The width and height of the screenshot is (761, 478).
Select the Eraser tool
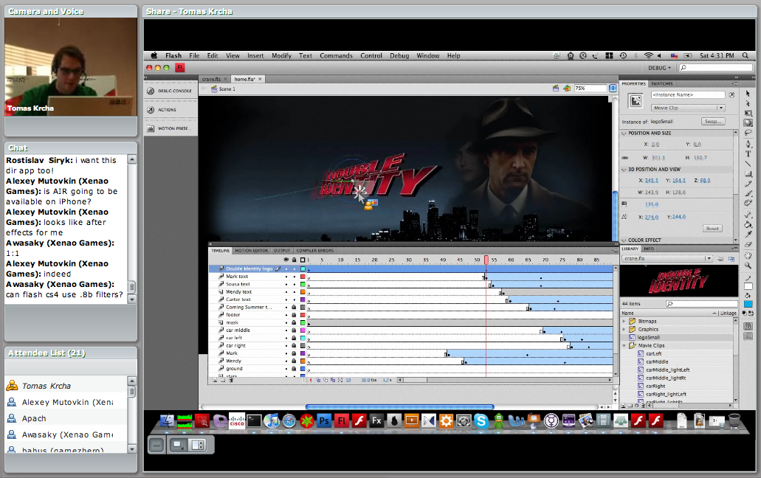pyautogui.click(x=748, y=245)
